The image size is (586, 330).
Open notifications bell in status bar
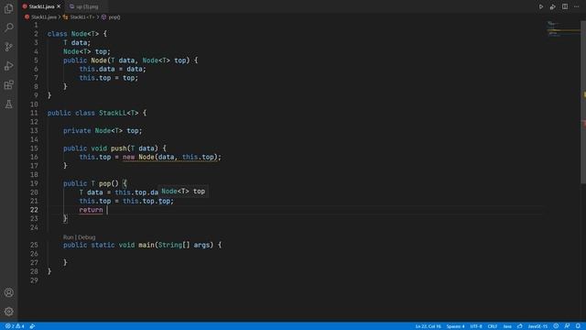[578, 326]
